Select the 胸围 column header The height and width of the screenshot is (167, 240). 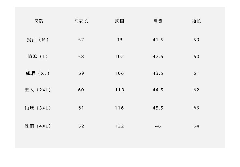pyautogui.click(x=119, y=21)
